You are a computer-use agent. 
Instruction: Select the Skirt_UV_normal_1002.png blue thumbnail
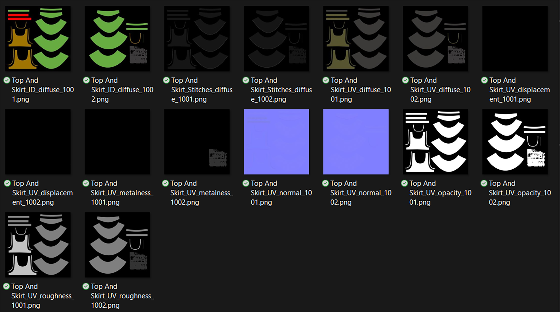(x=356, y=142)
